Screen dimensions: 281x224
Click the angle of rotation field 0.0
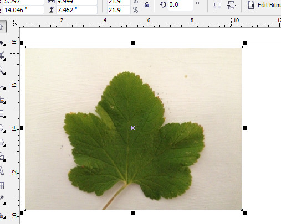181,5
